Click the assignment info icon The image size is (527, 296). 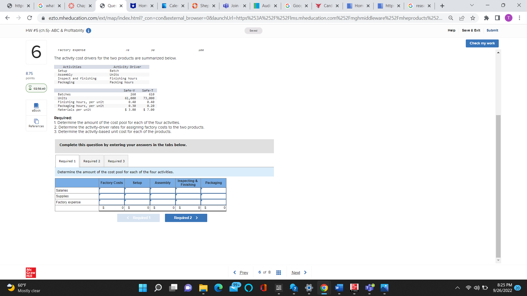click(88, 31)
